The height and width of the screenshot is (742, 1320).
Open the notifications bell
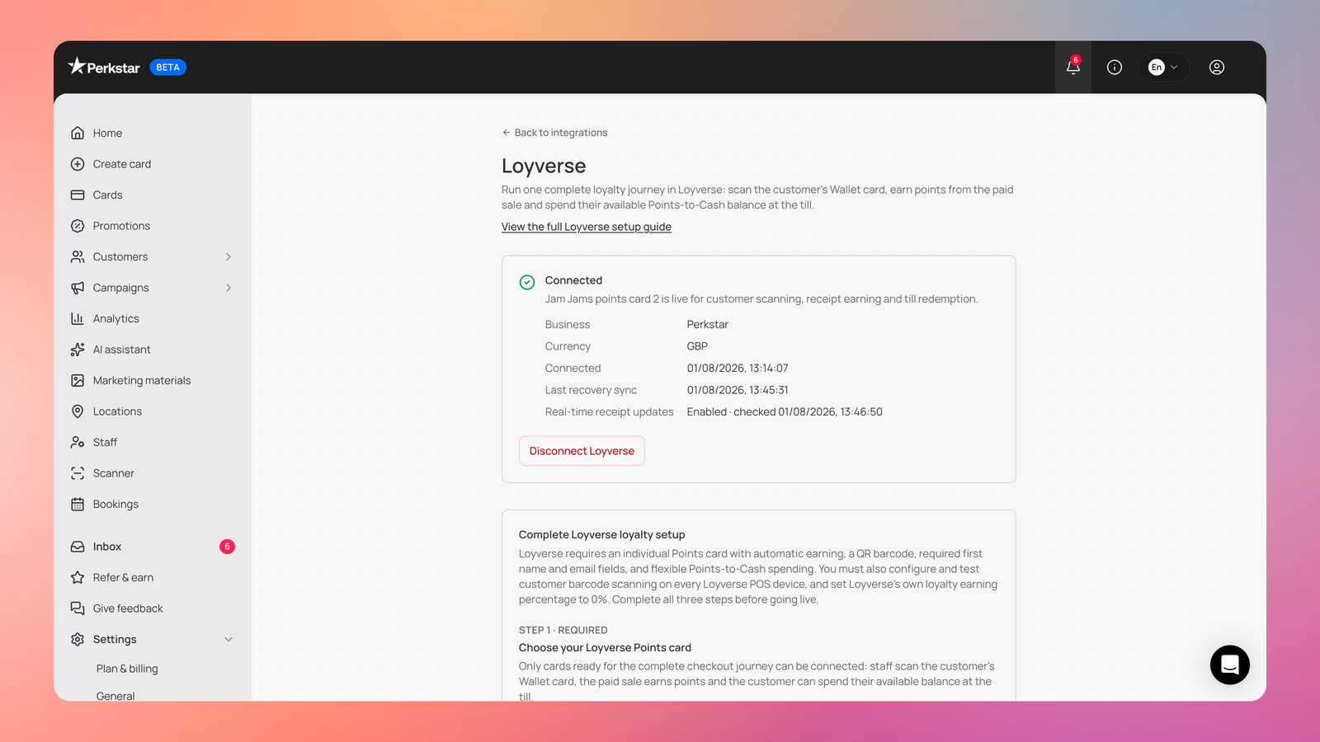(1072, 68)
